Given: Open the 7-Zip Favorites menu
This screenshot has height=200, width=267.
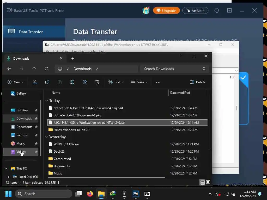Looking at the screenshot, I should [x=78, y=51].
